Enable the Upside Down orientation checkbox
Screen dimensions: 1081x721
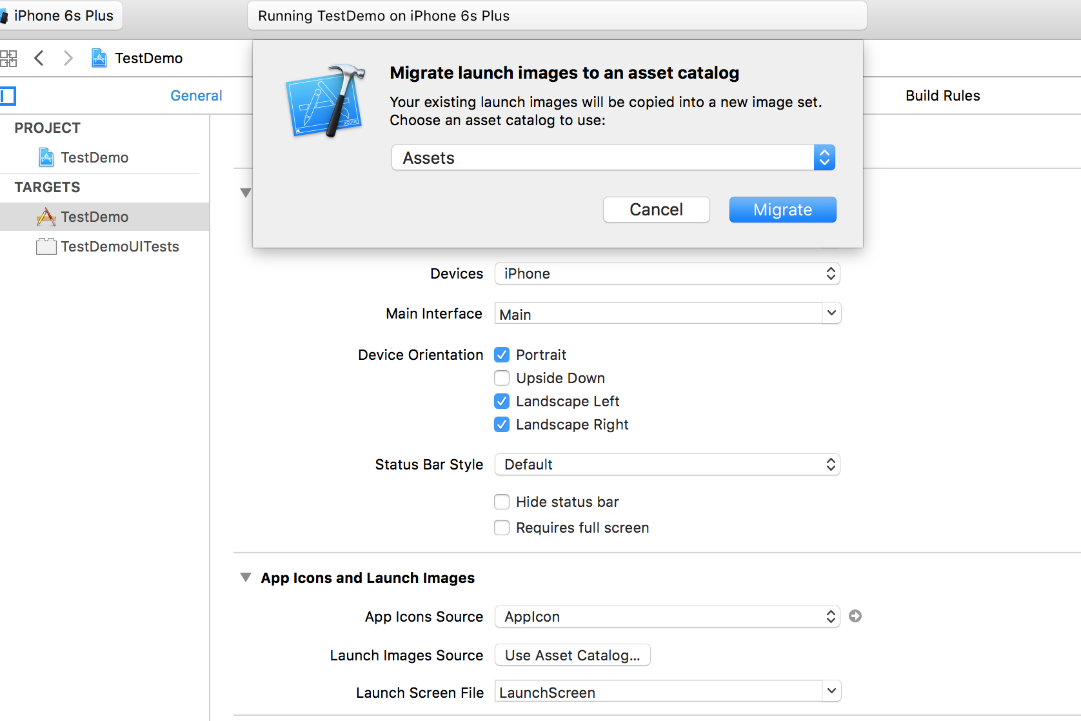502,378
